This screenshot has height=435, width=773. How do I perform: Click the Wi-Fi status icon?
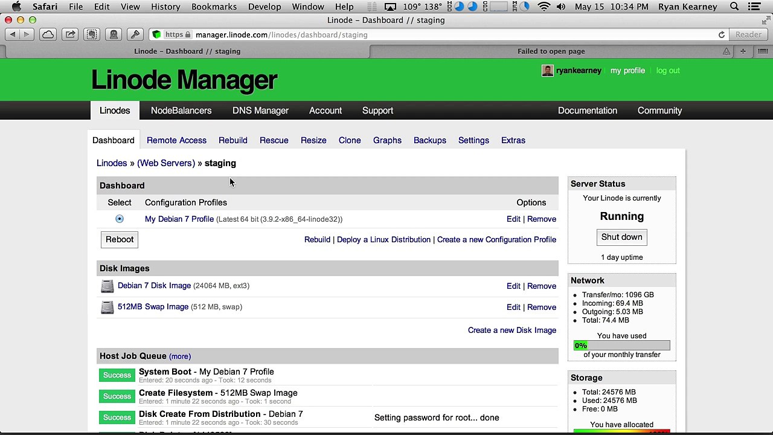coord(544,7)
